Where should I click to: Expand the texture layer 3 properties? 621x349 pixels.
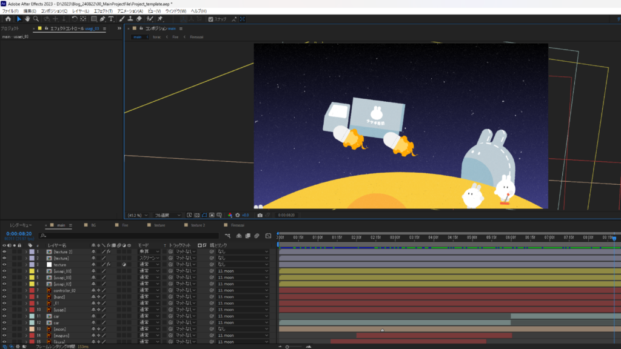26,265
